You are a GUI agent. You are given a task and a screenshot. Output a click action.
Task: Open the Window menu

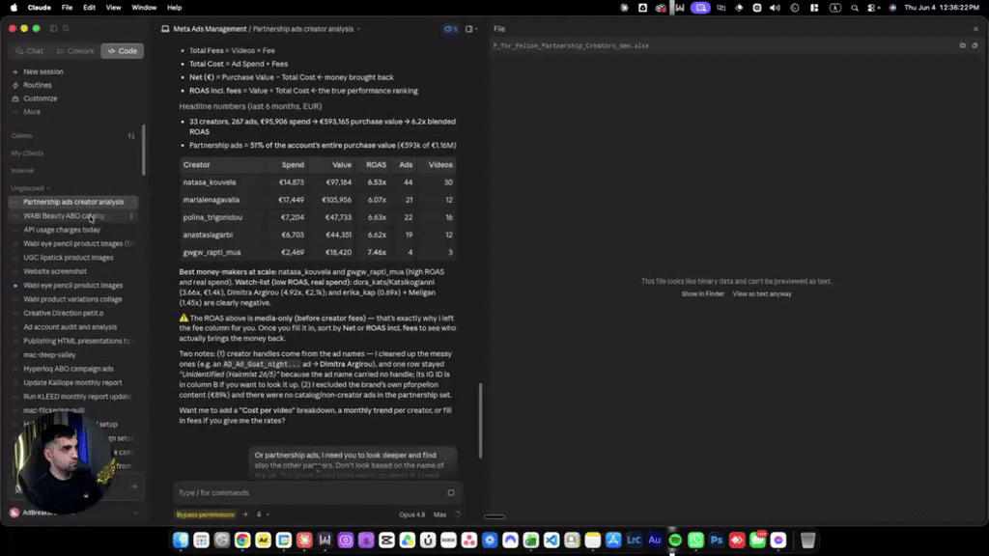pos(144,8)
